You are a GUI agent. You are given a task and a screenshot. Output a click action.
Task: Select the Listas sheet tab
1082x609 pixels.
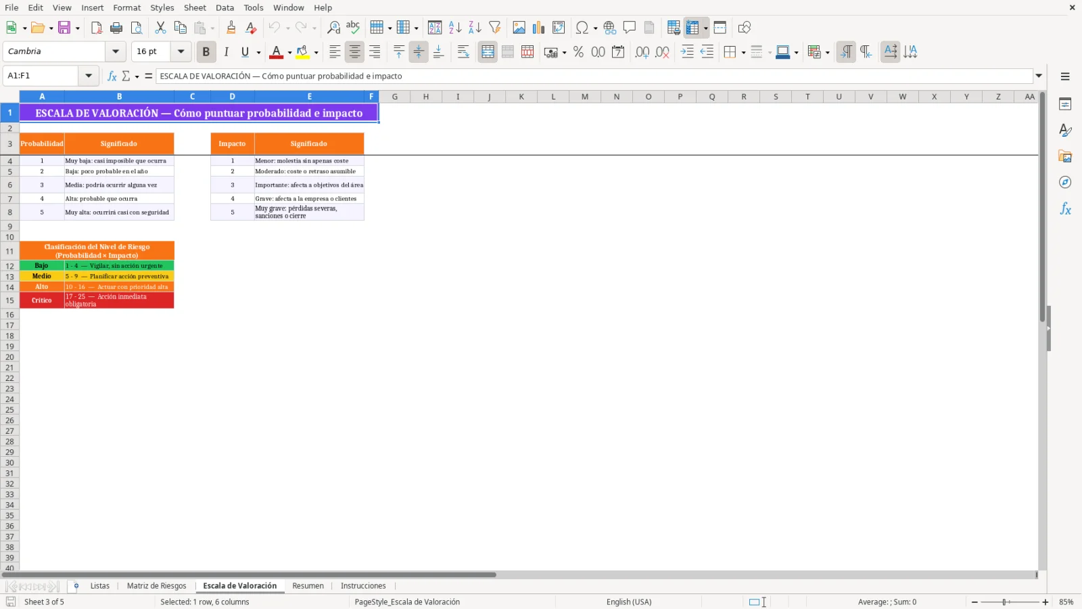tap(100, 586)
